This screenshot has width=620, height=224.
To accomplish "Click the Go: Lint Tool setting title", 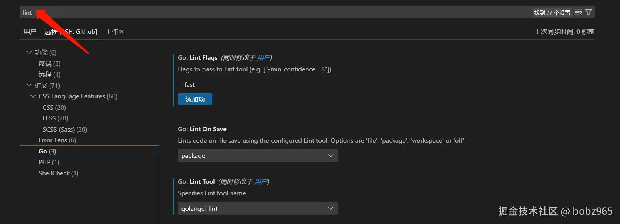I will pos(196,181).
